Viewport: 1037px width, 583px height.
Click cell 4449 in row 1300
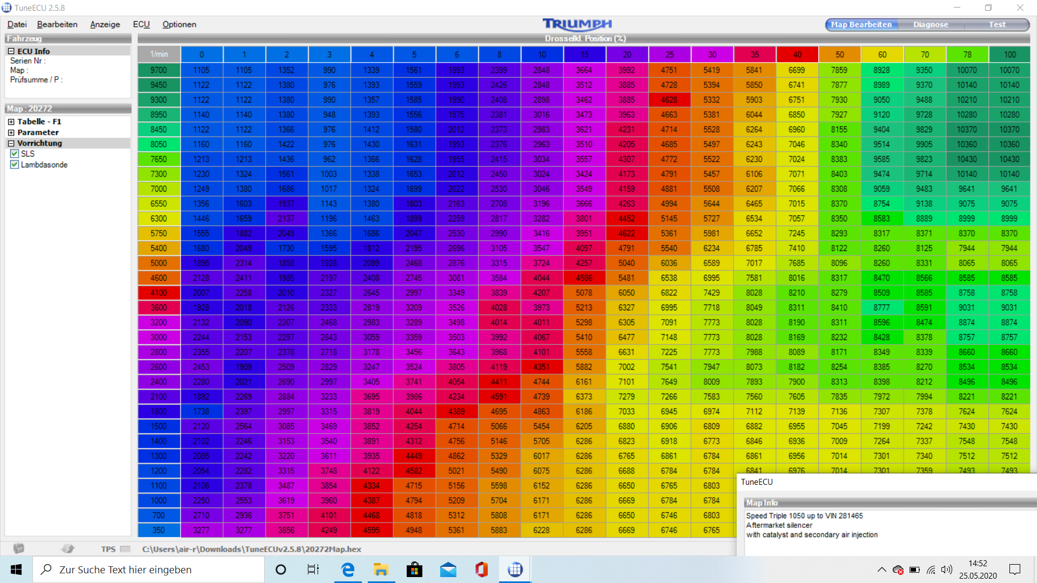click(x=414, y=456)
